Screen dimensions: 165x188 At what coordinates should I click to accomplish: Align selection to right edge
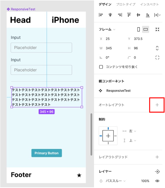(x=120, y=15)
